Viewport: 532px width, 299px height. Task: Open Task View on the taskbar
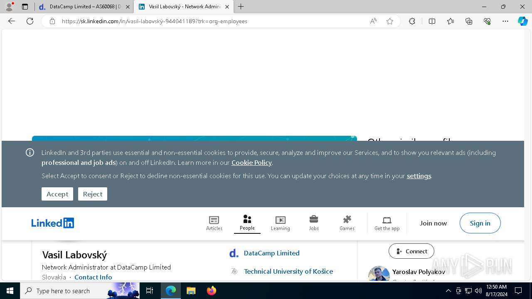(x=150, y=291)
